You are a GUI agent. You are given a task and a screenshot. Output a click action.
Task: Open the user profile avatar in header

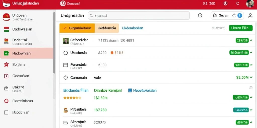pyautogui.click(x=250, y=3)
